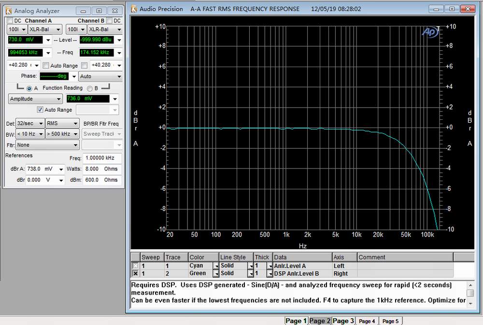Click the Data column header
The width and height of the screenshot is (483, 325).
click(x=302, y=257)
